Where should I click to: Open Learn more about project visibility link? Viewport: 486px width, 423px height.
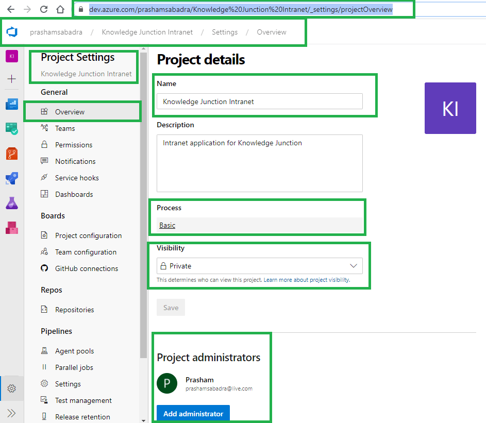click(x=307, y=280)
